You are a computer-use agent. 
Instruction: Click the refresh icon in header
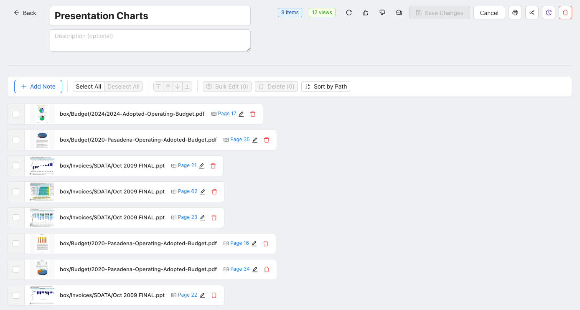click(349, 13)
